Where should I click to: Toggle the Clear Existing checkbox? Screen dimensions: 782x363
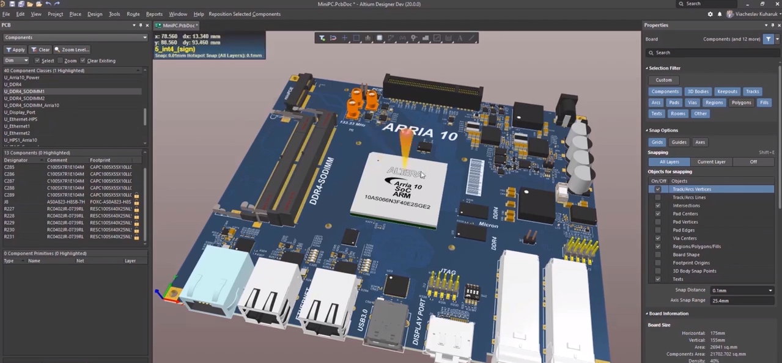pos(83,61)
